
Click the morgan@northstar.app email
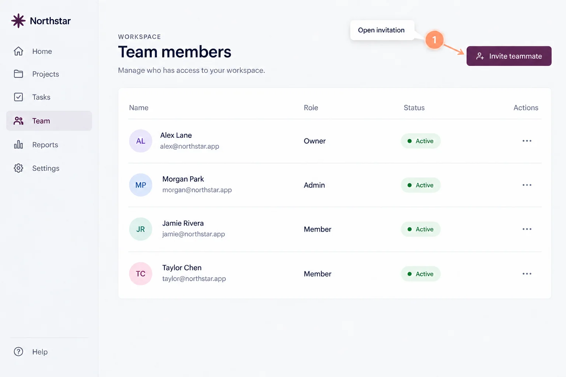197,190
